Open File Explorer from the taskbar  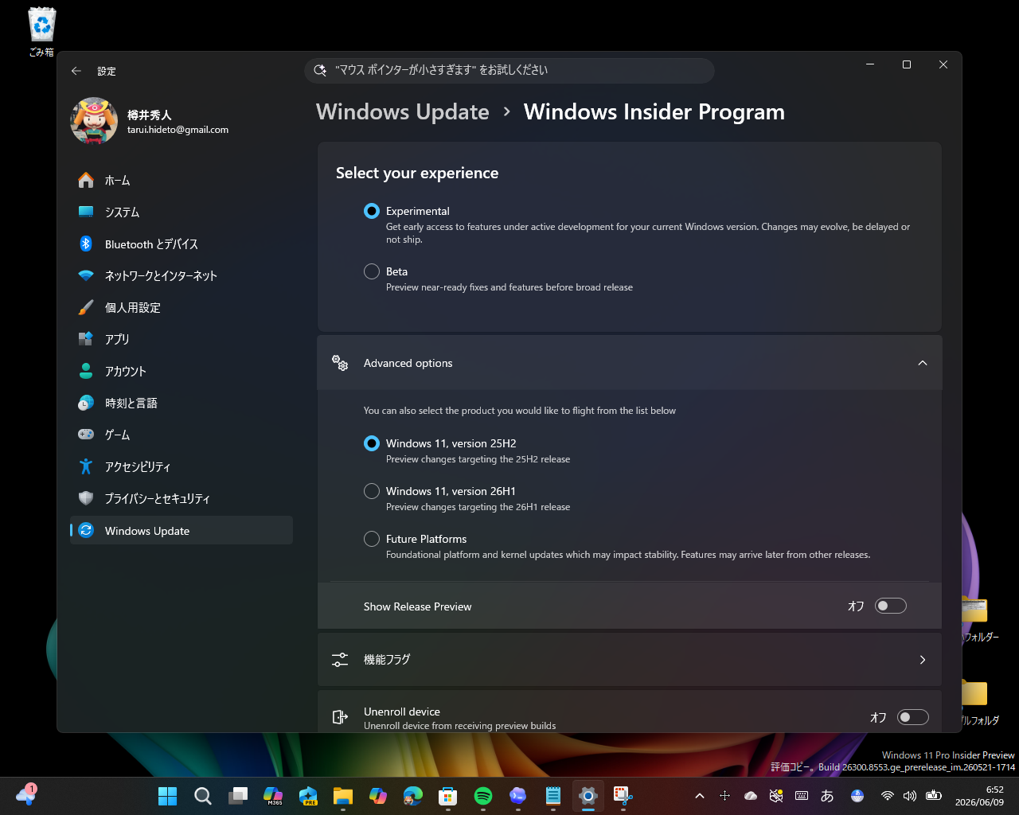pos(343,796)
